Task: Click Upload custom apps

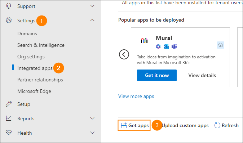Action: (x=185, y=125)
